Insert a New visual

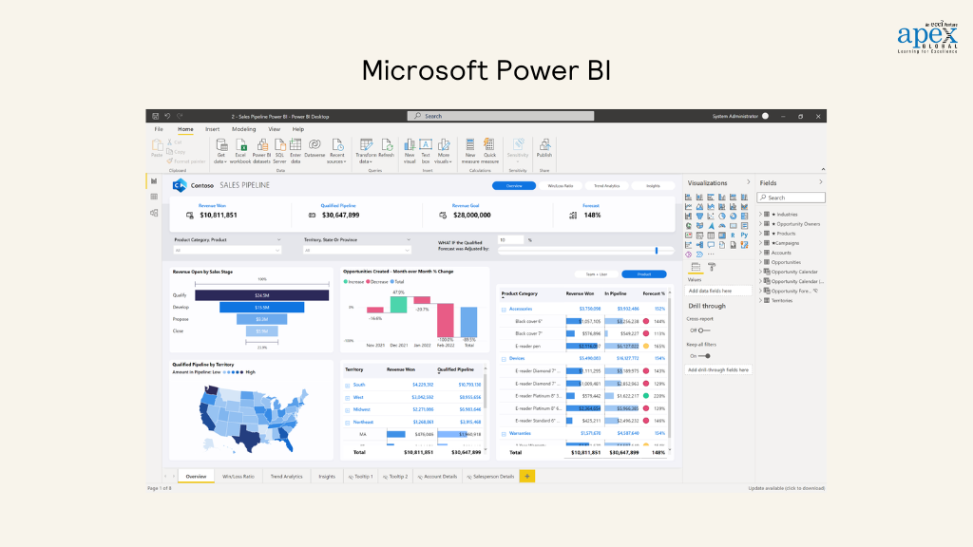click(410, 151)
